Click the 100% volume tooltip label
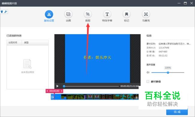 click(x=168, y=68)
